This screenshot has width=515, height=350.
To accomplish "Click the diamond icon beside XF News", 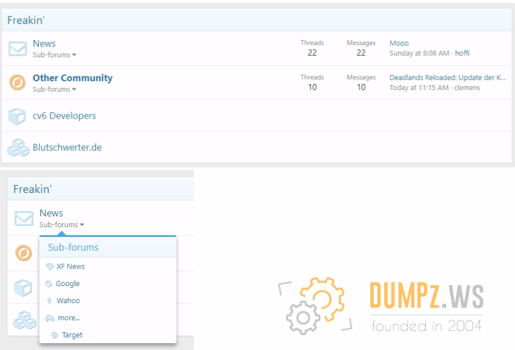I will [50, 267].
